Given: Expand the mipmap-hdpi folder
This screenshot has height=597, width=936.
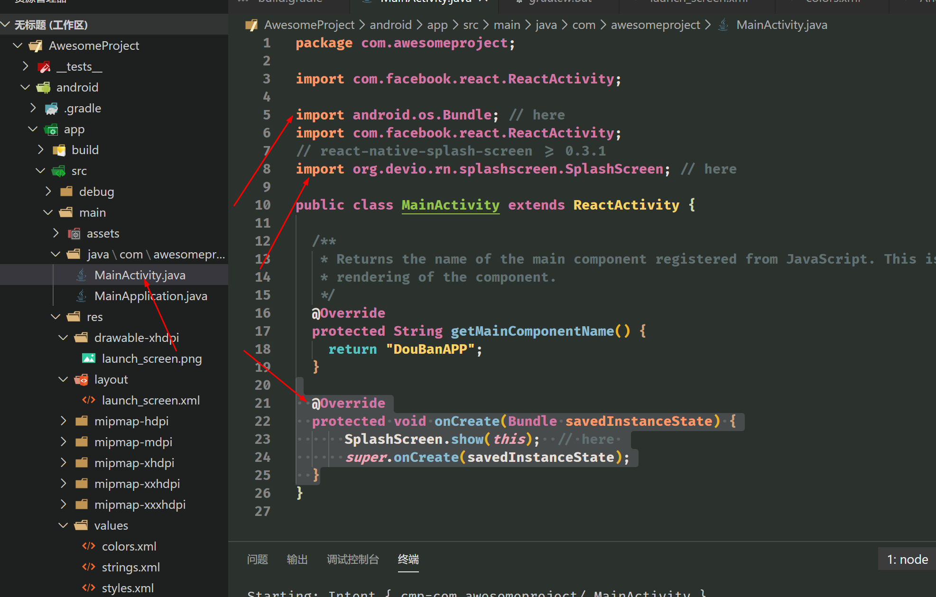Looking at the screenshot, I should click(63, 421).
